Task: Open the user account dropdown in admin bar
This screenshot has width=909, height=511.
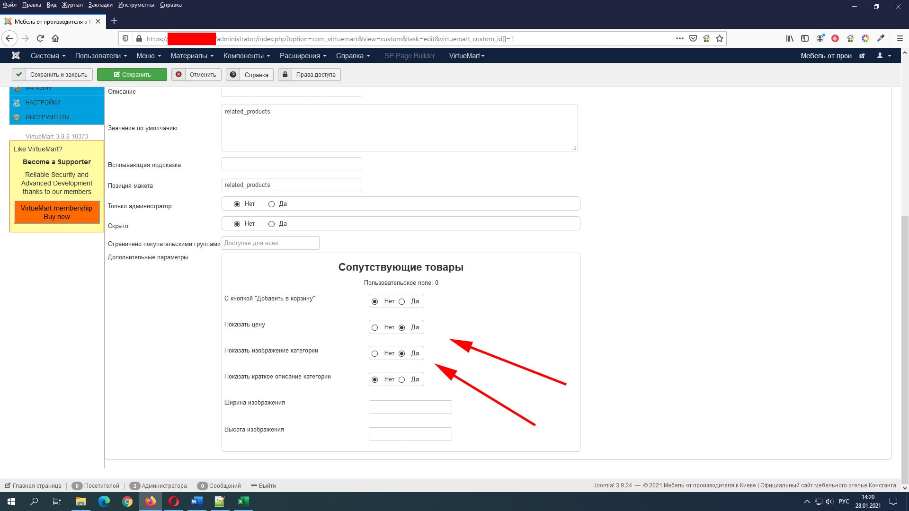Action: [884, 56]
